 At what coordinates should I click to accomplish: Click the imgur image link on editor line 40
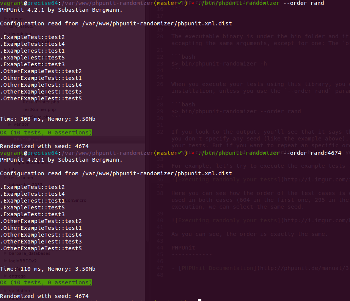[260, 220]
